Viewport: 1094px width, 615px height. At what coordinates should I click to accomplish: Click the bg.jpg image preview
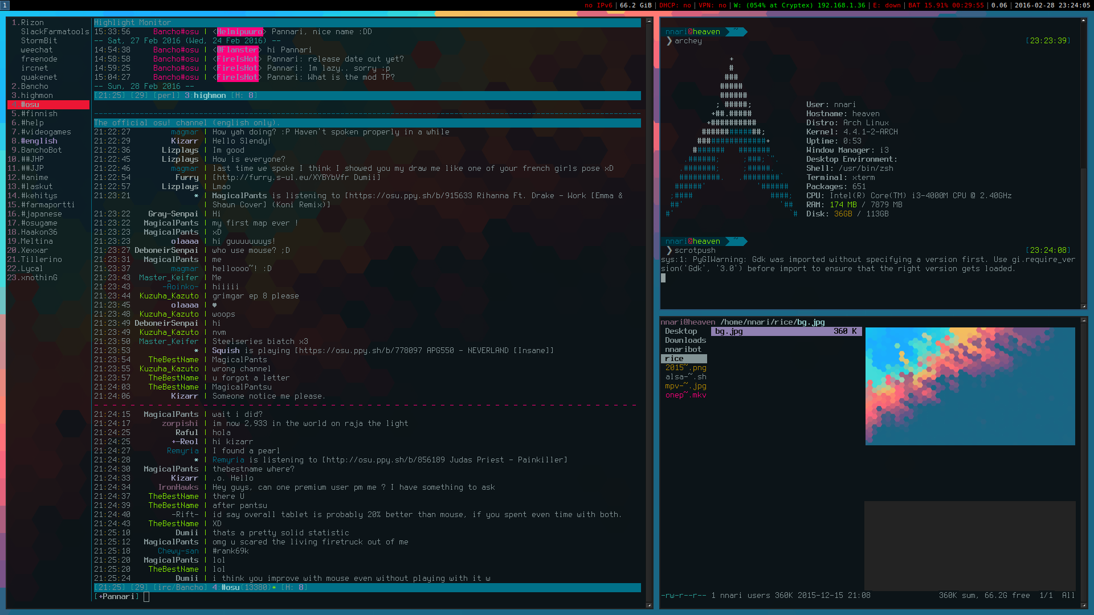click(x=970, y=386)
